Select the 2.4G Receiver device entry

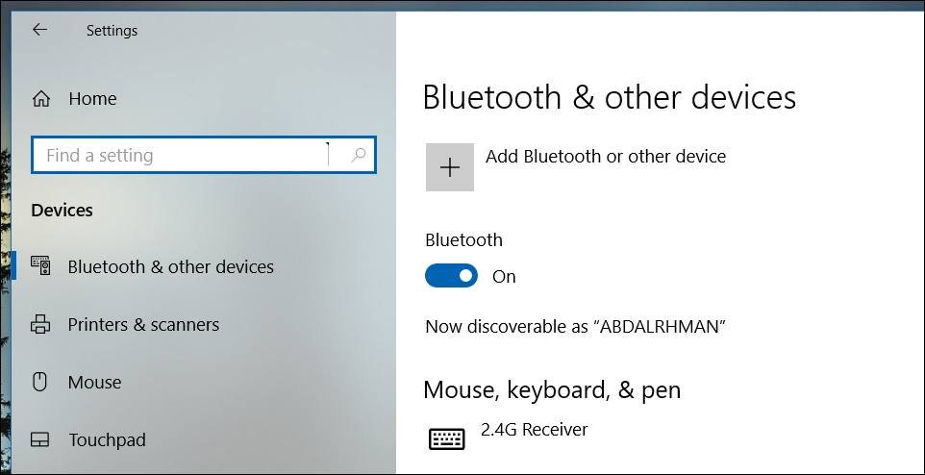click(534, 429)
